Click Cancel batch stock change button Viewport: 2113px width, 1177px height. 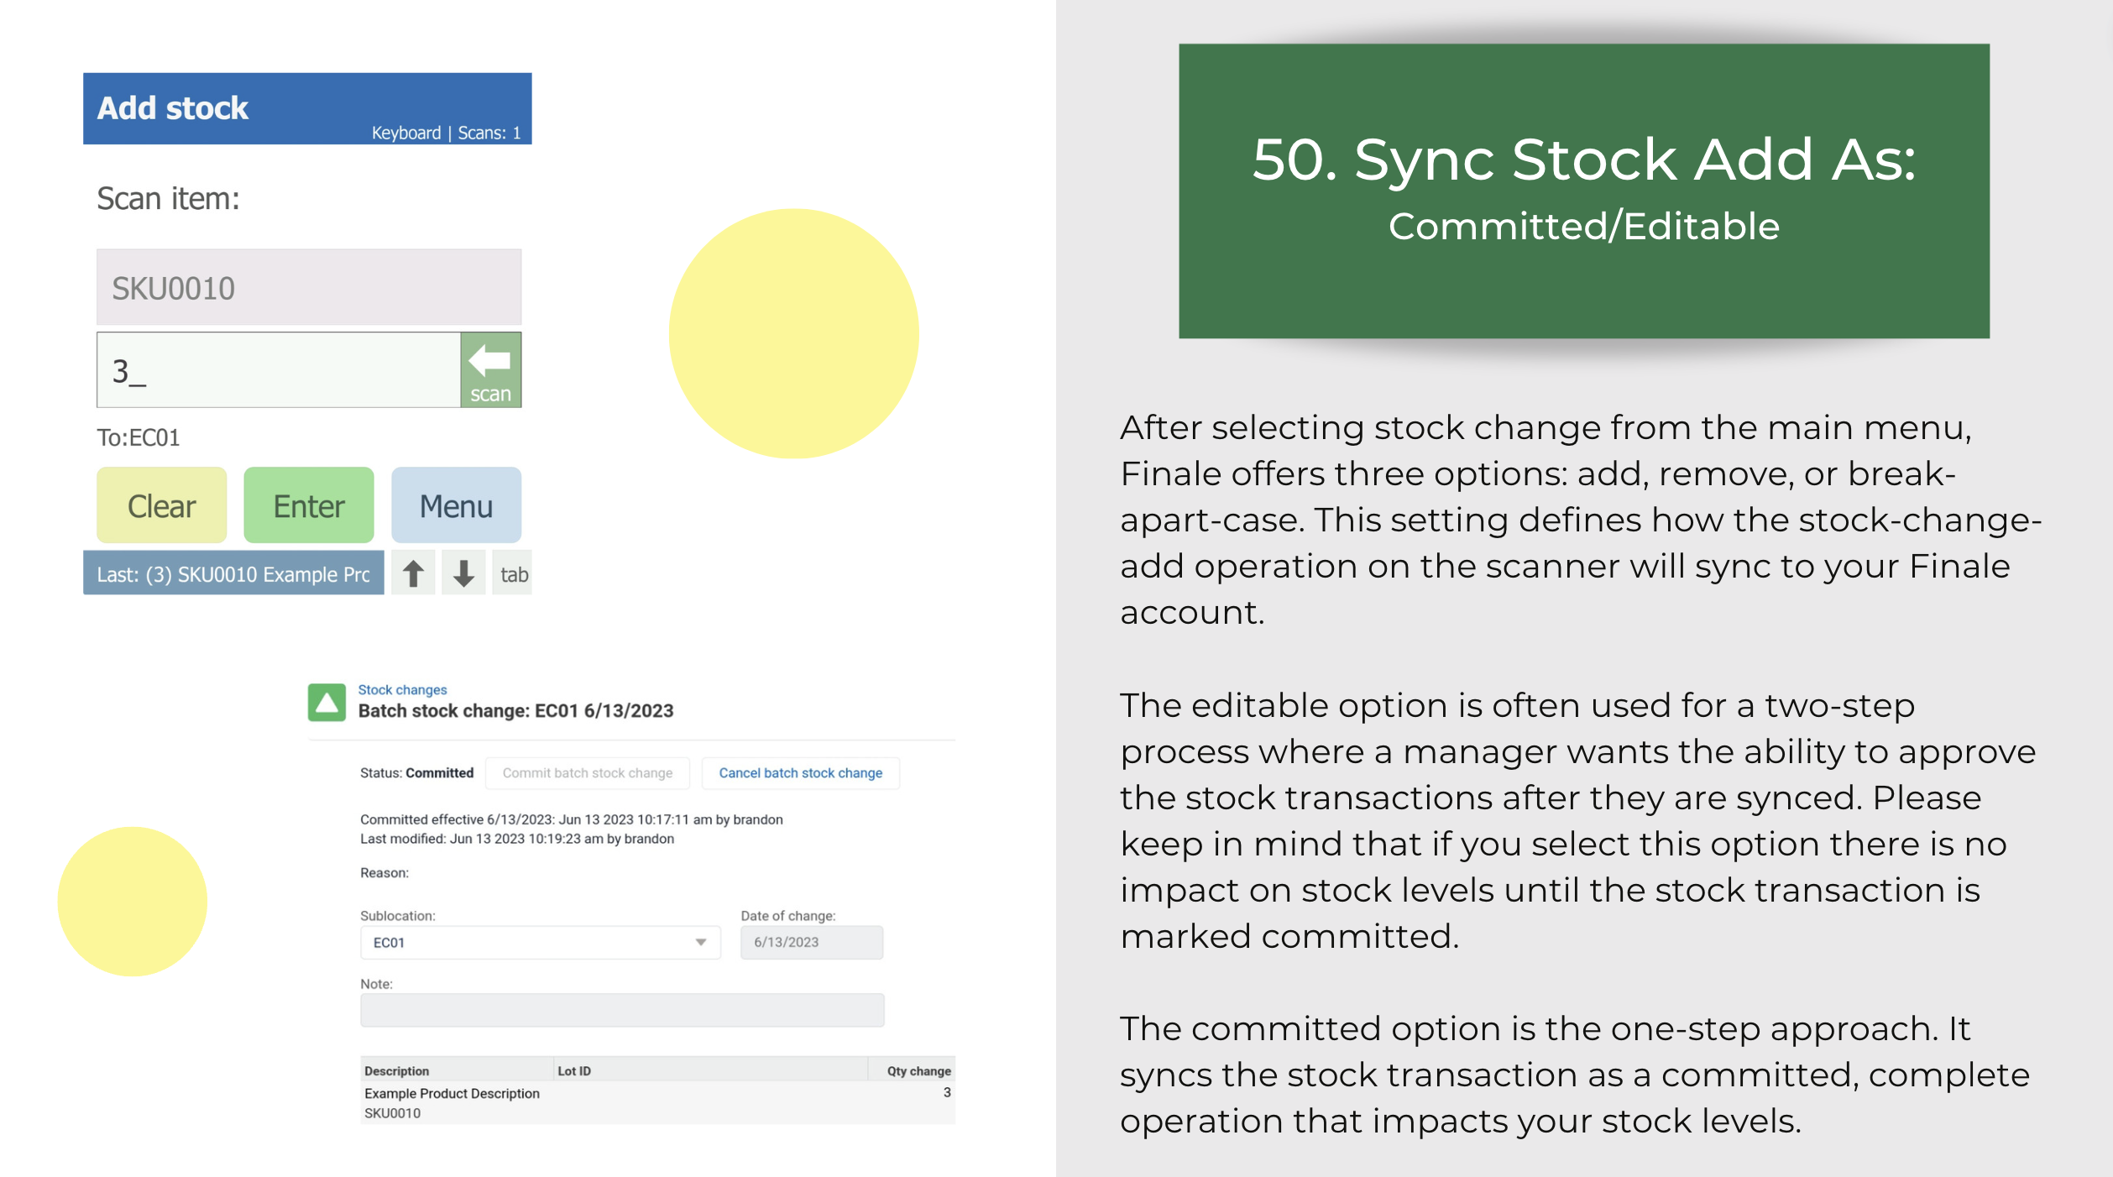pos(800,772)
